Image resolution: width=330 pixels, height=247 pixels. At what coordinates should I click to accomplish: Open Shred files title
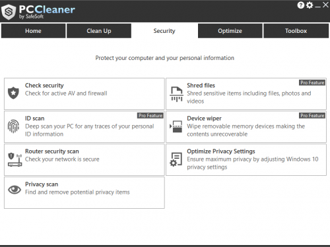tap(201, 86)
